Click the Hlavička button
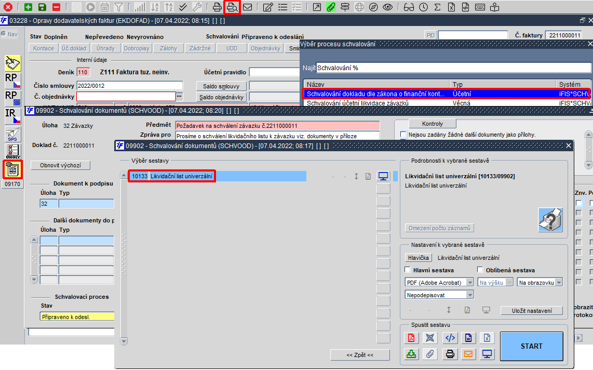Image resolution: width=593 pixels, height=370 pixels. [x=419, y=258]
